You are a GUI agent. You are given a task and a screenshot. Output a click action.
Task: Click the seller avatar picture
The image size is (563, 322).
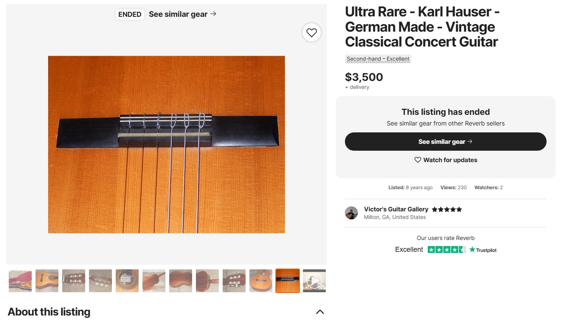351,213
